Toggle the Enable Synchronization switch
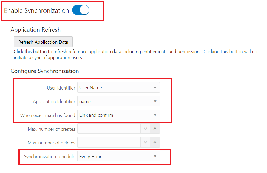Image resolution: width=267 pixels, height=173 pixels. coord(81,10)
